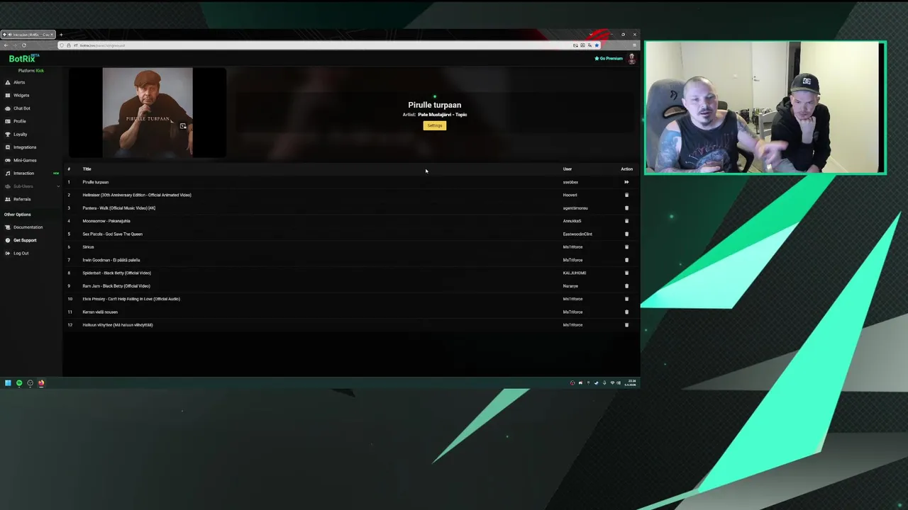Click the user name agenttimonsu
This screenshot has width=908, height=510.
click(x=575, y=208)
